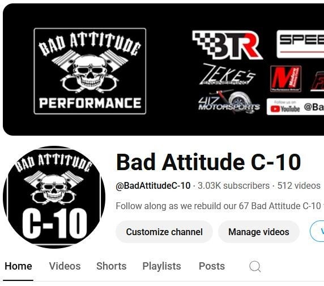Expand the channel description text

click(220, 206)
